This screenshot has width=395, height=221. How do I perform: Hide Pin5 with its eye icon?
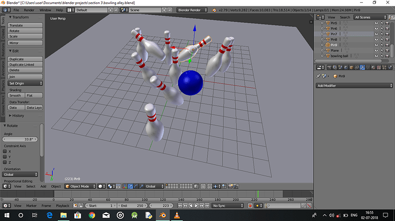[x=376, y=23]
